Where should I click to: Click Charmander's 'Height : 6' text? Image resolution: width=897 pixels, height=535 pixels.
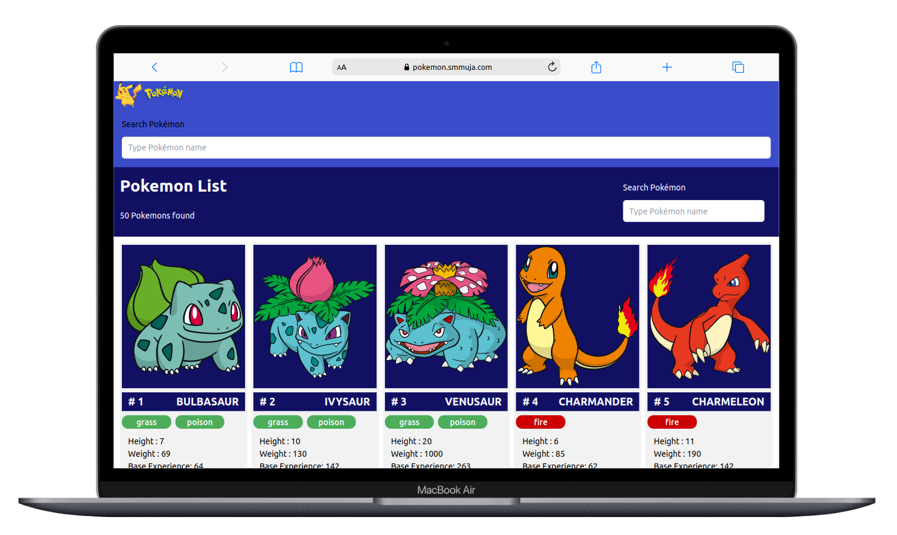(540, 441)
